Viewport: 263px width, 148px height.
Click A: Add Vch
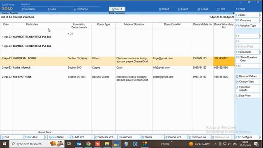pos(81,137)
